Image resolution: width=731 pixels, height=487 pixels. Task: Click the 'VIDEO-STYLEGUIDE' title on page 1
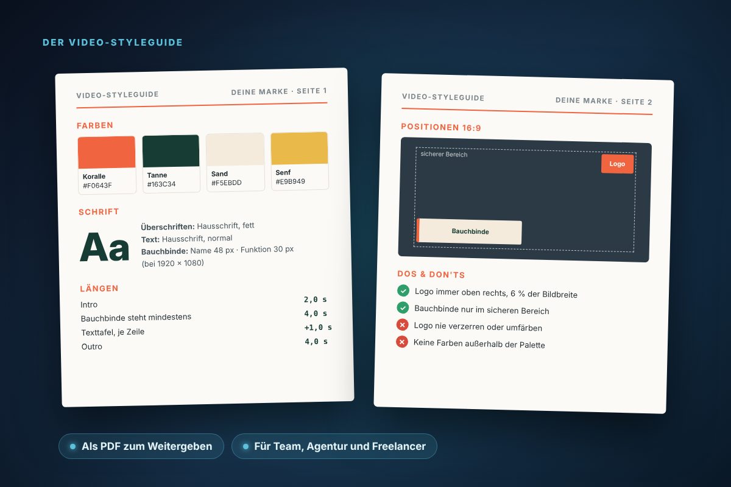(118, 95)
